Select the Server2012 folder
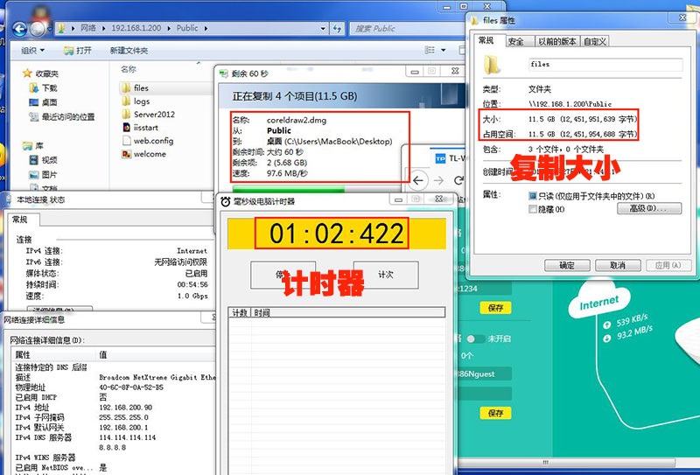 (x=148, y=115)
